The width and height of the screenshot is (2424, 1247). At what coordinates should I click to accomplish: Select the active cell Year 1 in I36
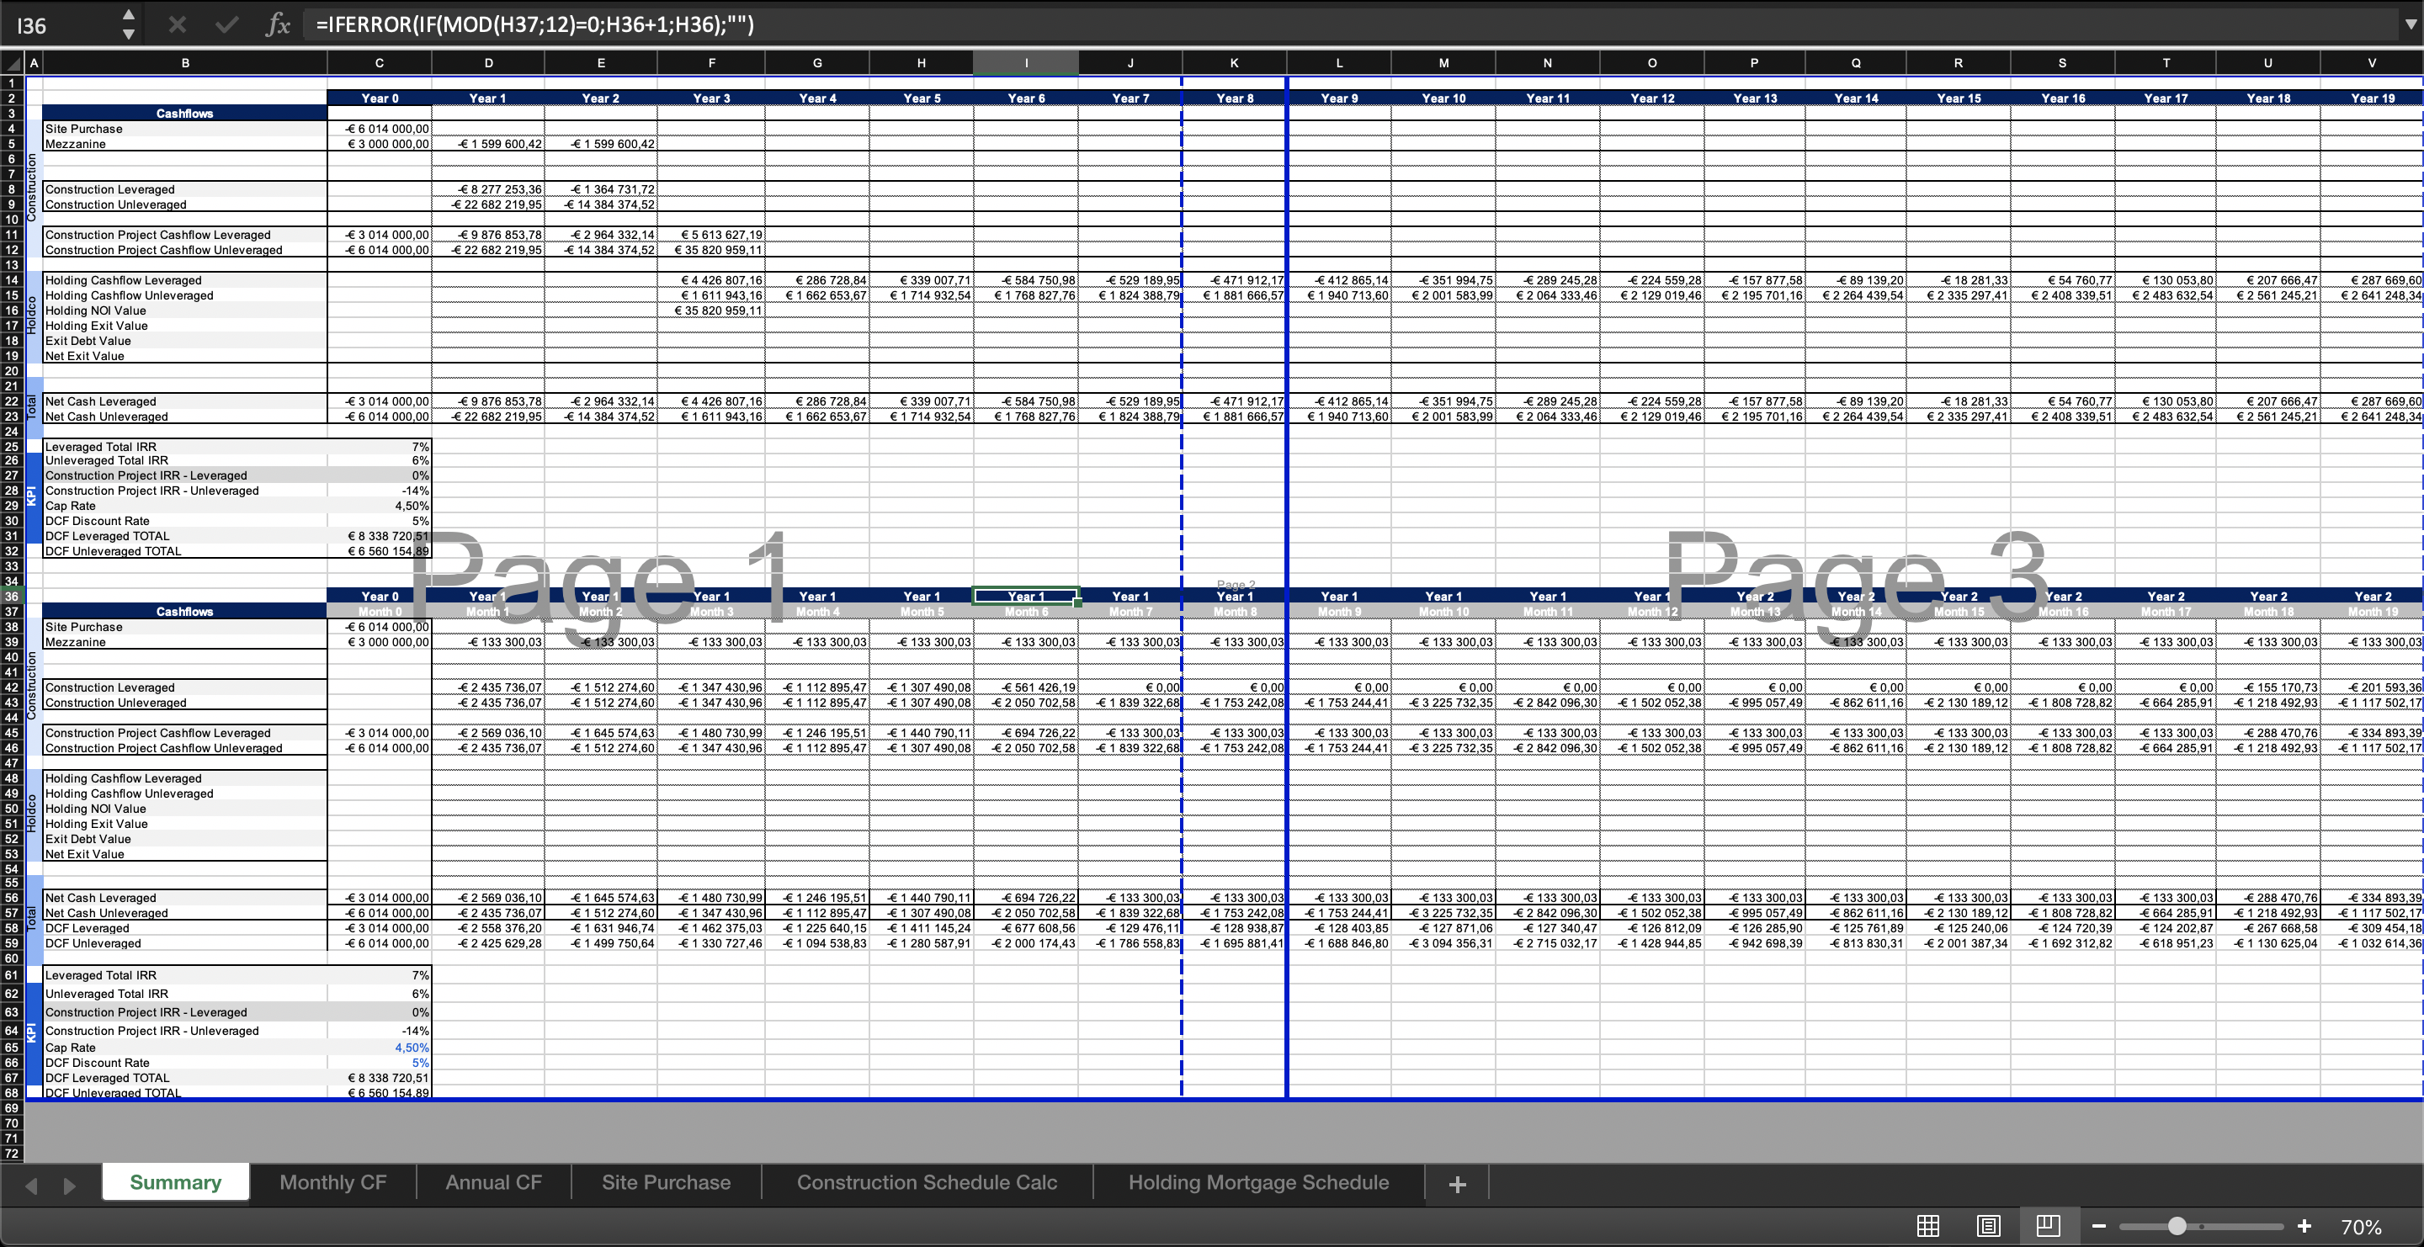tap(1026, 597)
